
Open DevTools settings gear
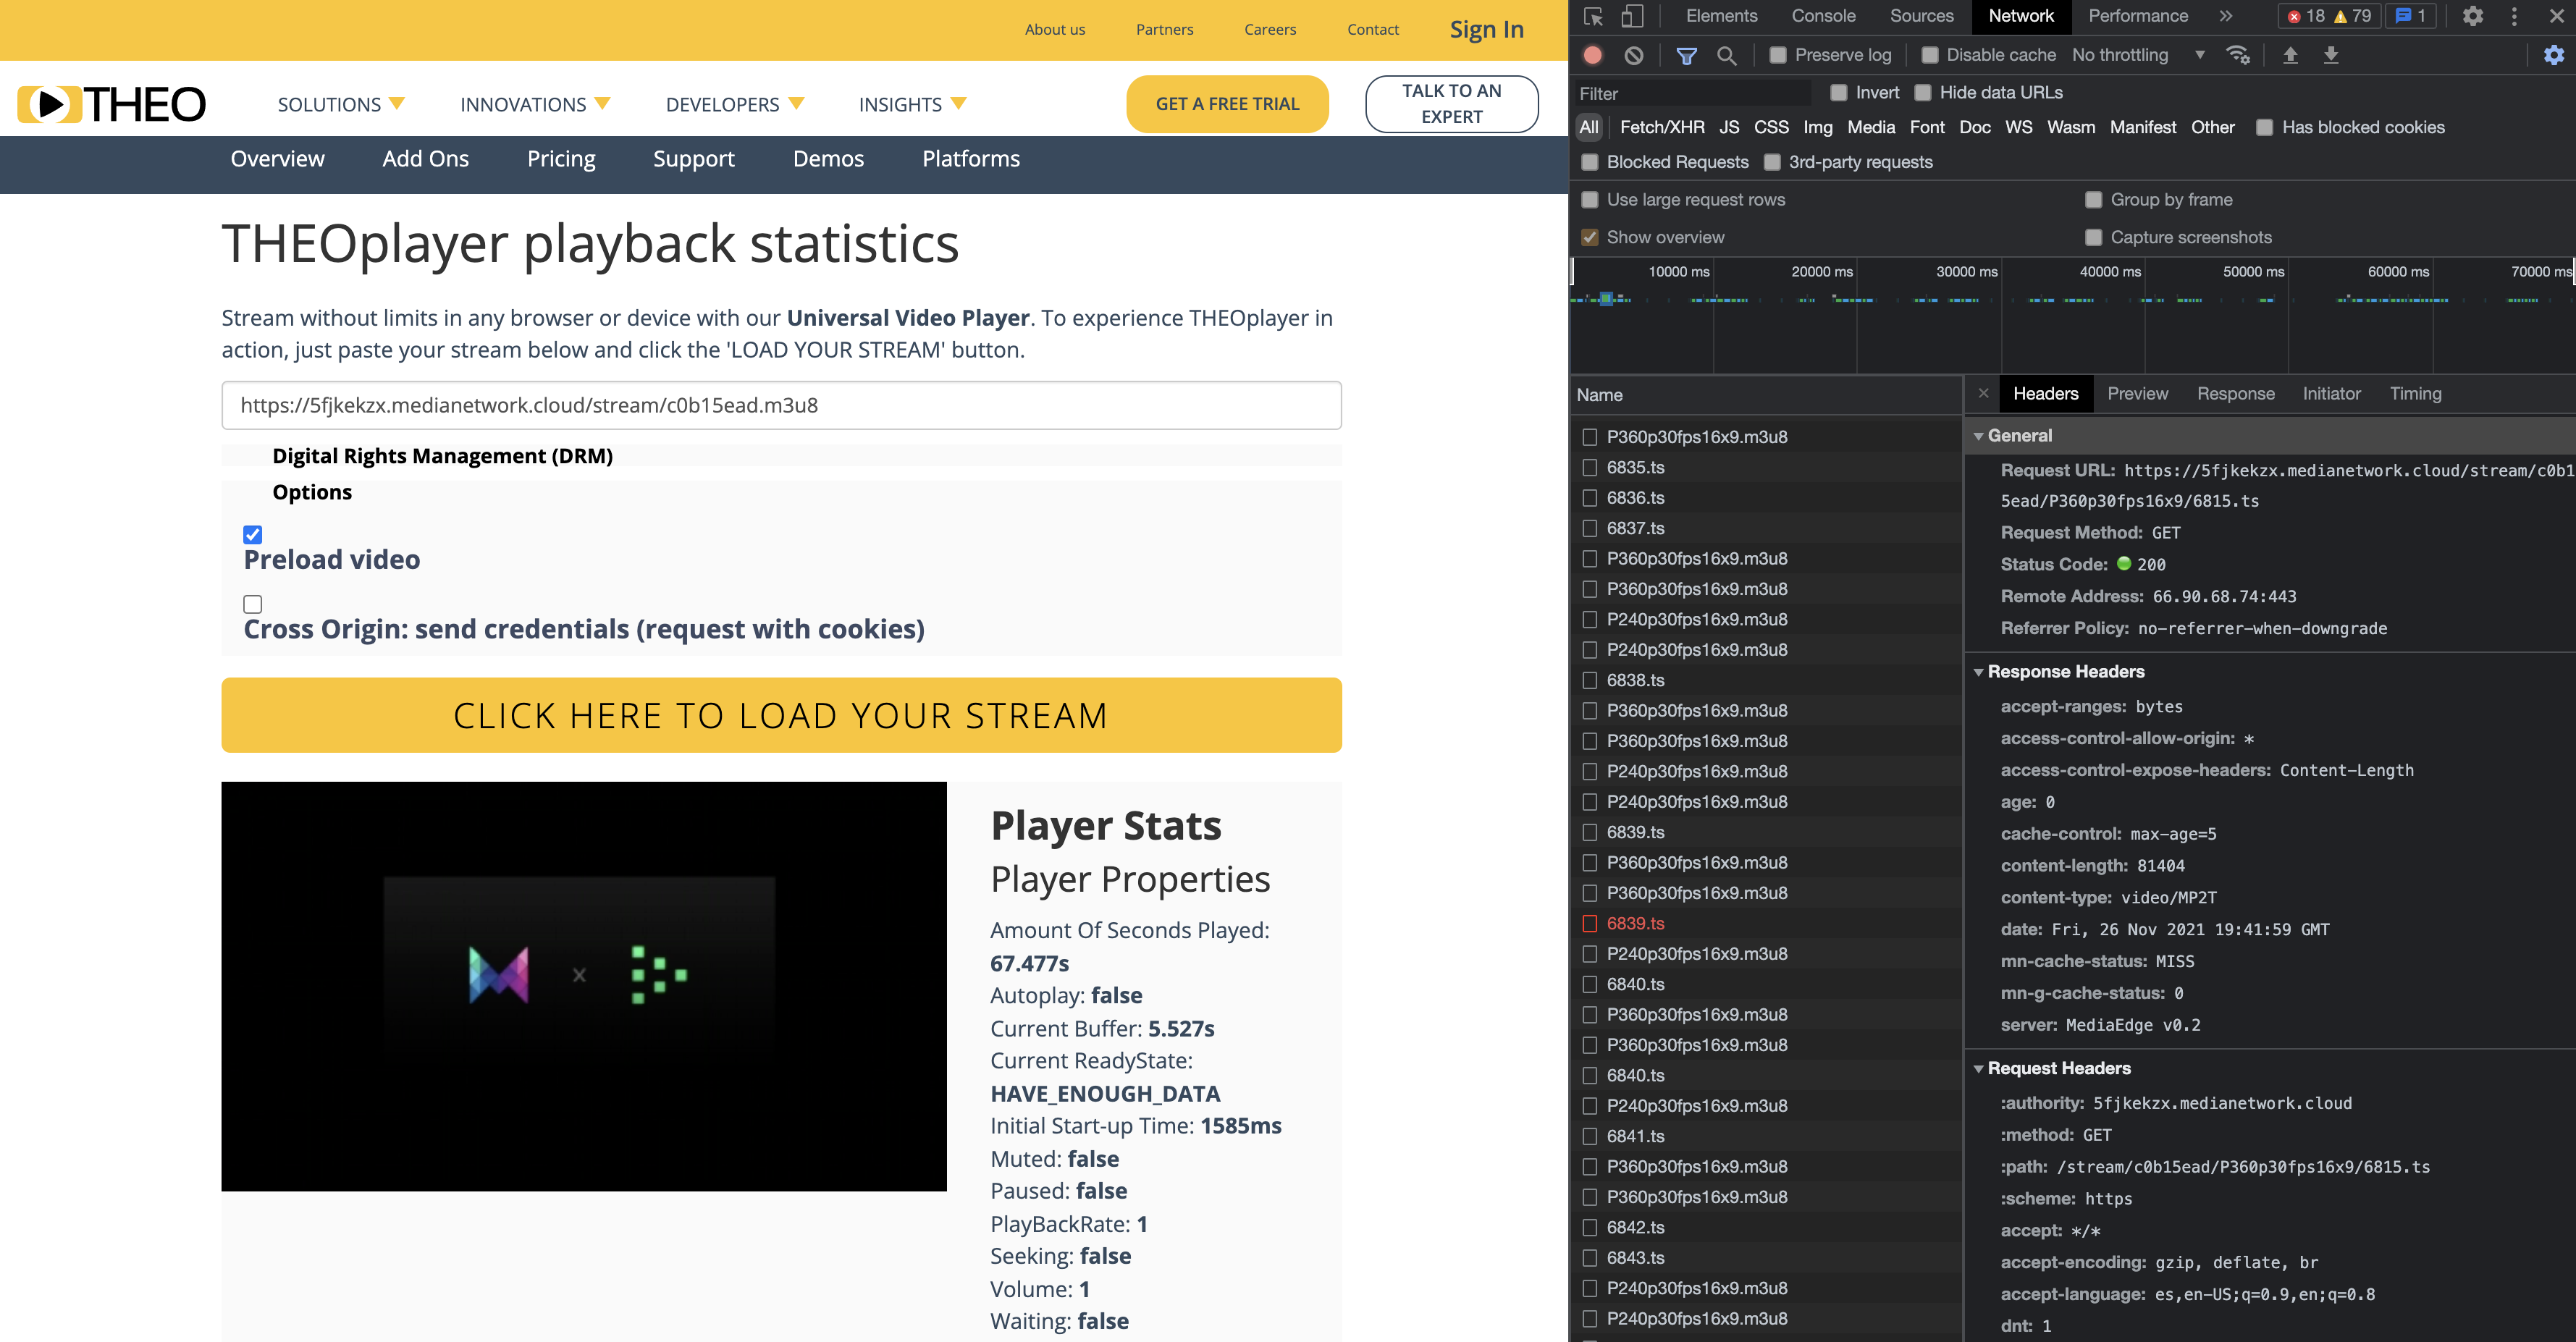click(2472, 16)
